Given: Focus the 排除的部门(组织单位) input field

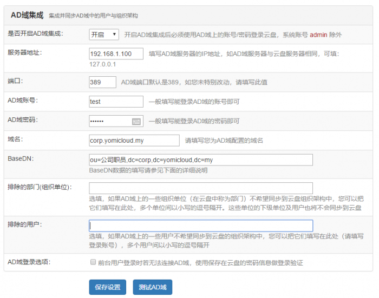Looking at the screenshot, I should [201, 188].
